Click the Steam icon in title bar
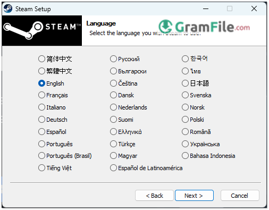Screen dimensions: 269x210 pyautogui.click(x=8, y=9)
